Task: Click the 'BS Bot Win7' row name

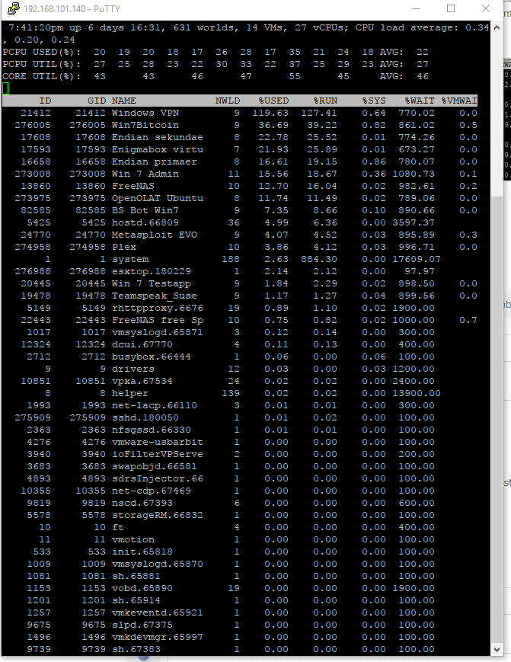Action: (x=145, y=210)
